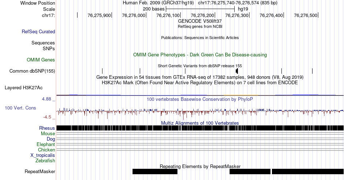Viewport: 344px width, 180px height.
Task: Click the Rhesus species label
Action: click(47, 128)
